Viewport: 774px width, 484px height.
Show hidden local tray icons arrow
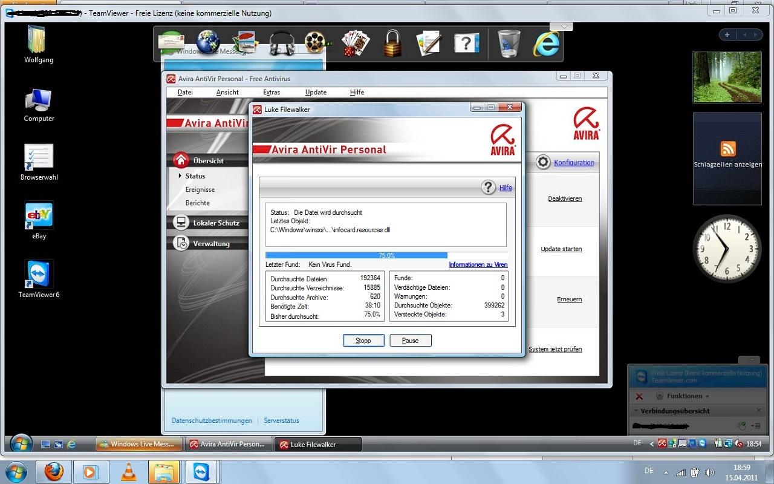coord(666,473)
